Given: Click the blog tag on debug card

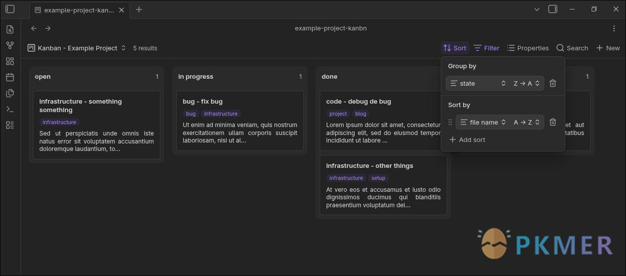Looking at the screenshot, I should pyautogui.click(x=361, y=114).
